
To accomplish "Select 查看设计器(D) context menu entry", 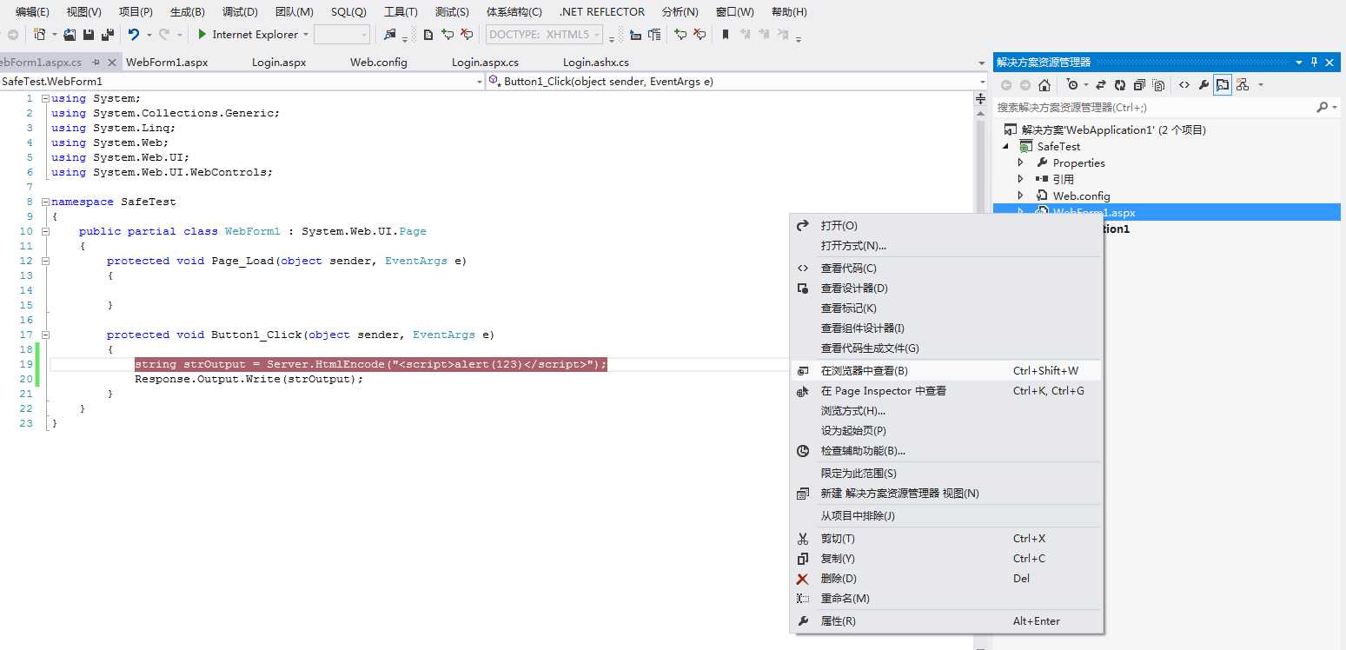I will [946, 288].
